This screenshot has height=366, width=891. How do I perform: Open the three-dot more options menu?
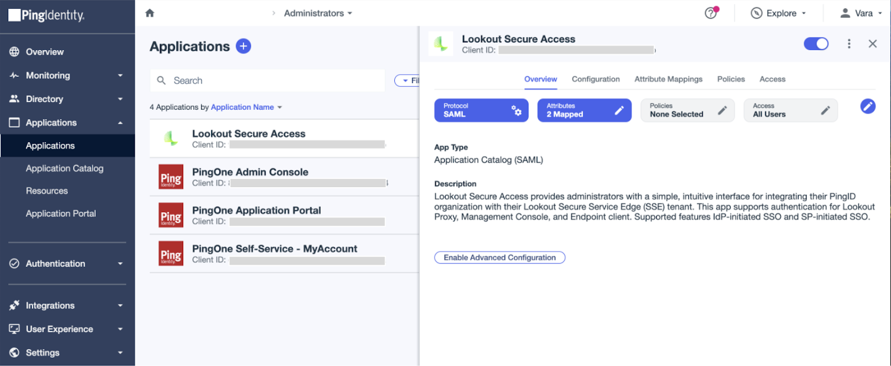click(849, 43)
